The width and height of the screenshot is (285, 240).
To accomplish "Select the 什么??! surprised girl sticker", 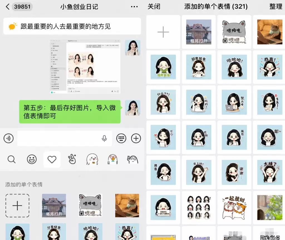I will tap(163, 102).
